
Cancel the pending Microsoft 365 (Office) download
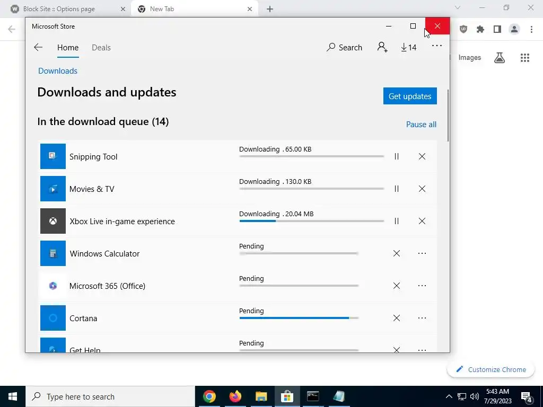click(x=397, y=286)
